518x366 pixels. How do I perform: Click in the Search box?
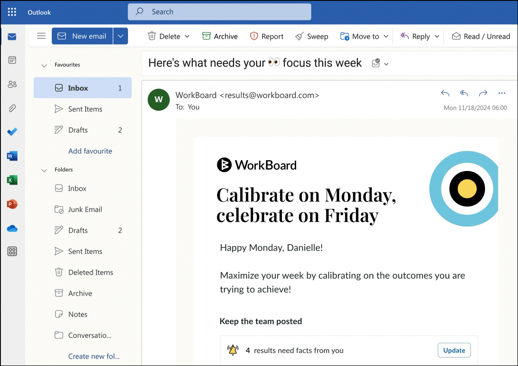tap(219, 12)
